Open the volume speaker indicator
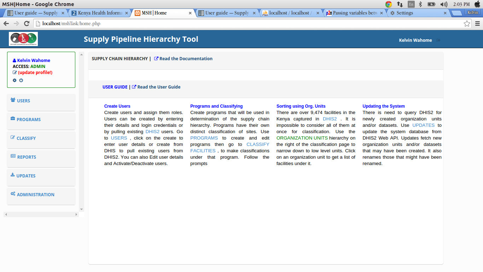The image size is (483, 272). (x=444, y=4)
